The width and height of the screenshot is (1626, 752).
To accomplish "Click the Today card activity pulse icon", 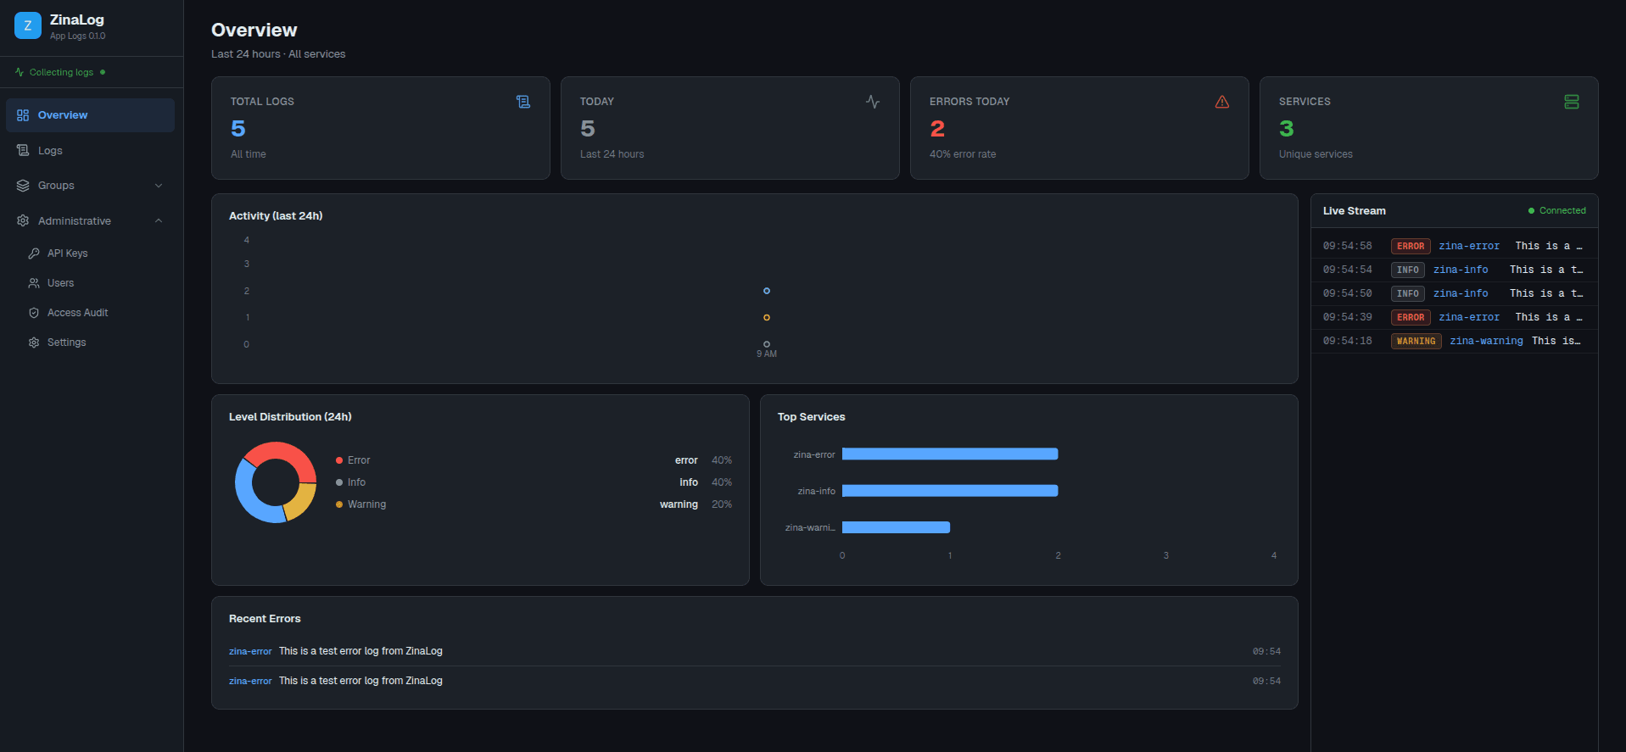I will [873, 102].
